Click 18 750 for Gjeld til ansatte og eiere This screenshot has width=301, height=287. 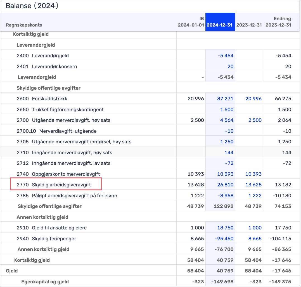225,228
